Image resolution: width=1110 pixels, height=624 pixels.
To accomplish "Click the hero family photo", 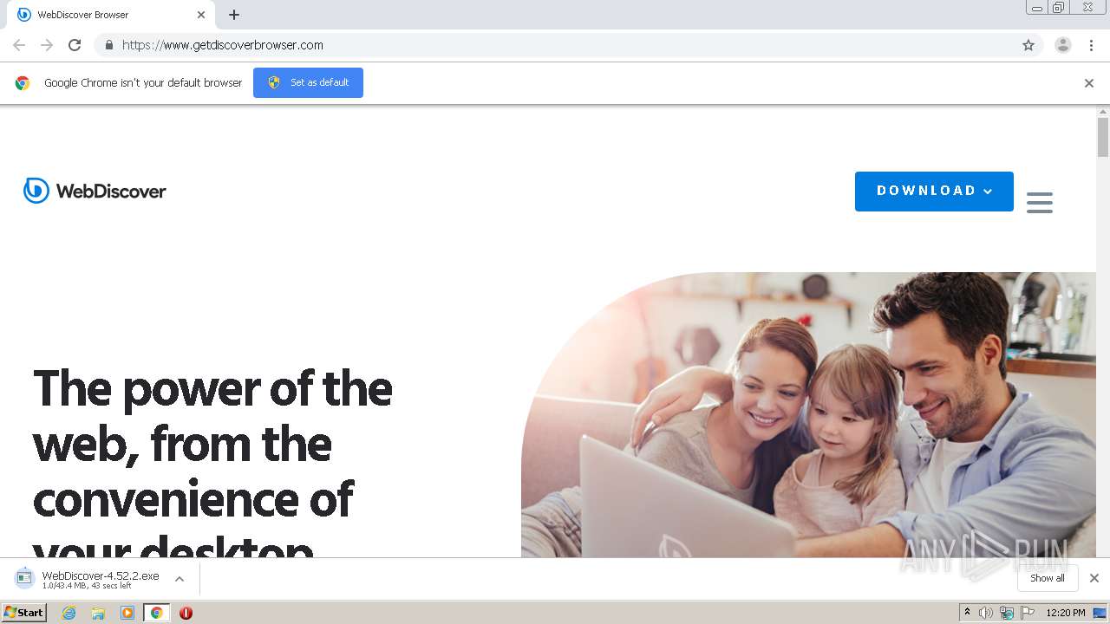I will click(x=808, y=415).
